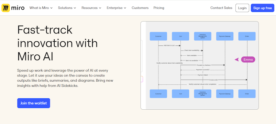Click the "Item not available" message label
The width and height of the screenshot is (276, 124).
pos(192,60)
